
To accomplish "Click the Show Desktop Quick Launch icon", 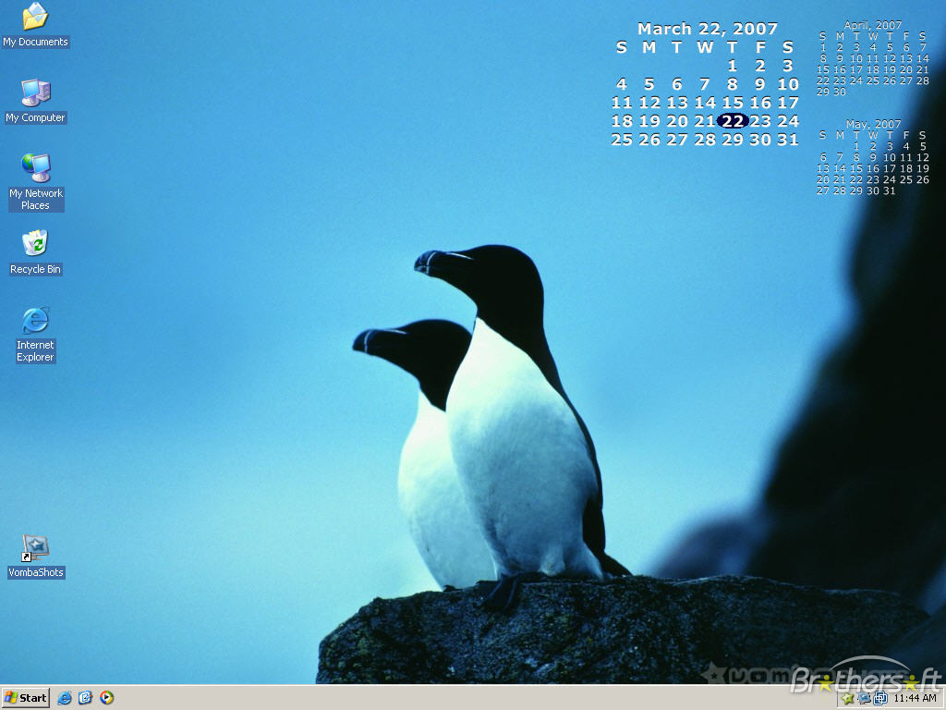I will click(x=85, y=698).
